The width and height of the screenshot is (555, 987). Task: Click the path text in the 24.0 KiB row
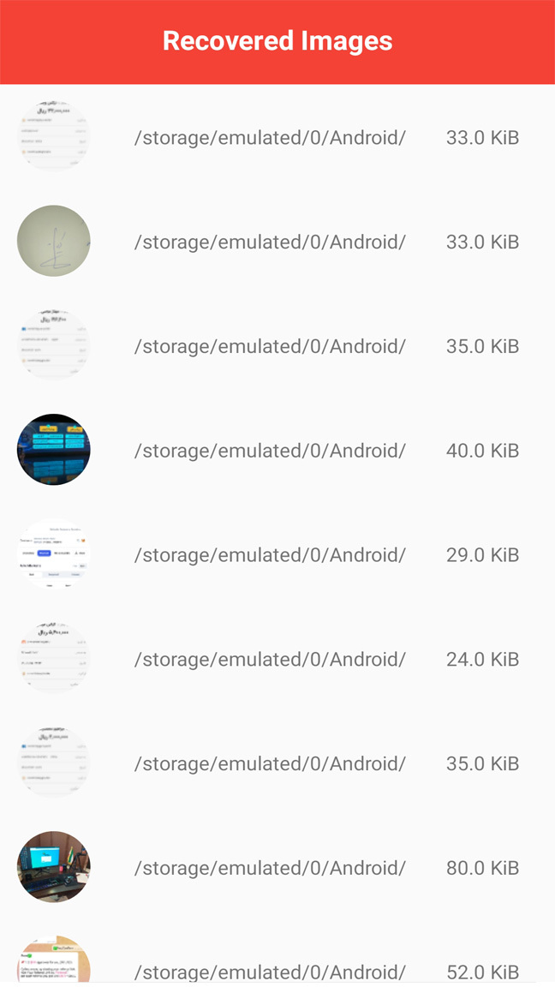(x=270, y=660)
